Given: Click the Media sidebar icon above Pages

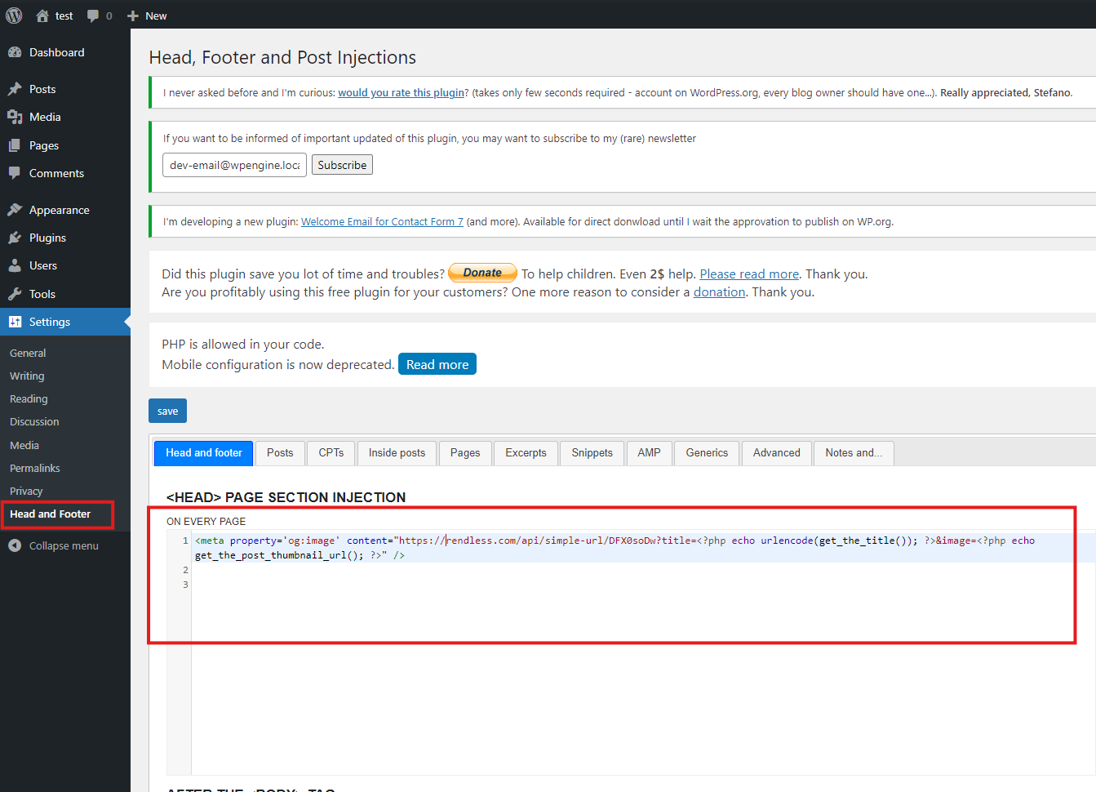Looking at the screenshot, I should point(15,117).
